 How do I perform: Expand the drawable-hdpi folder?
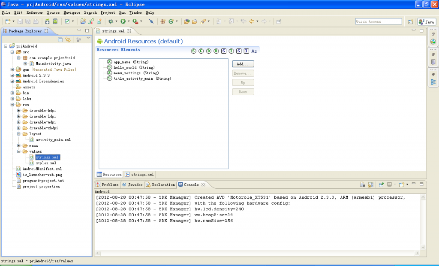point(19,110)
